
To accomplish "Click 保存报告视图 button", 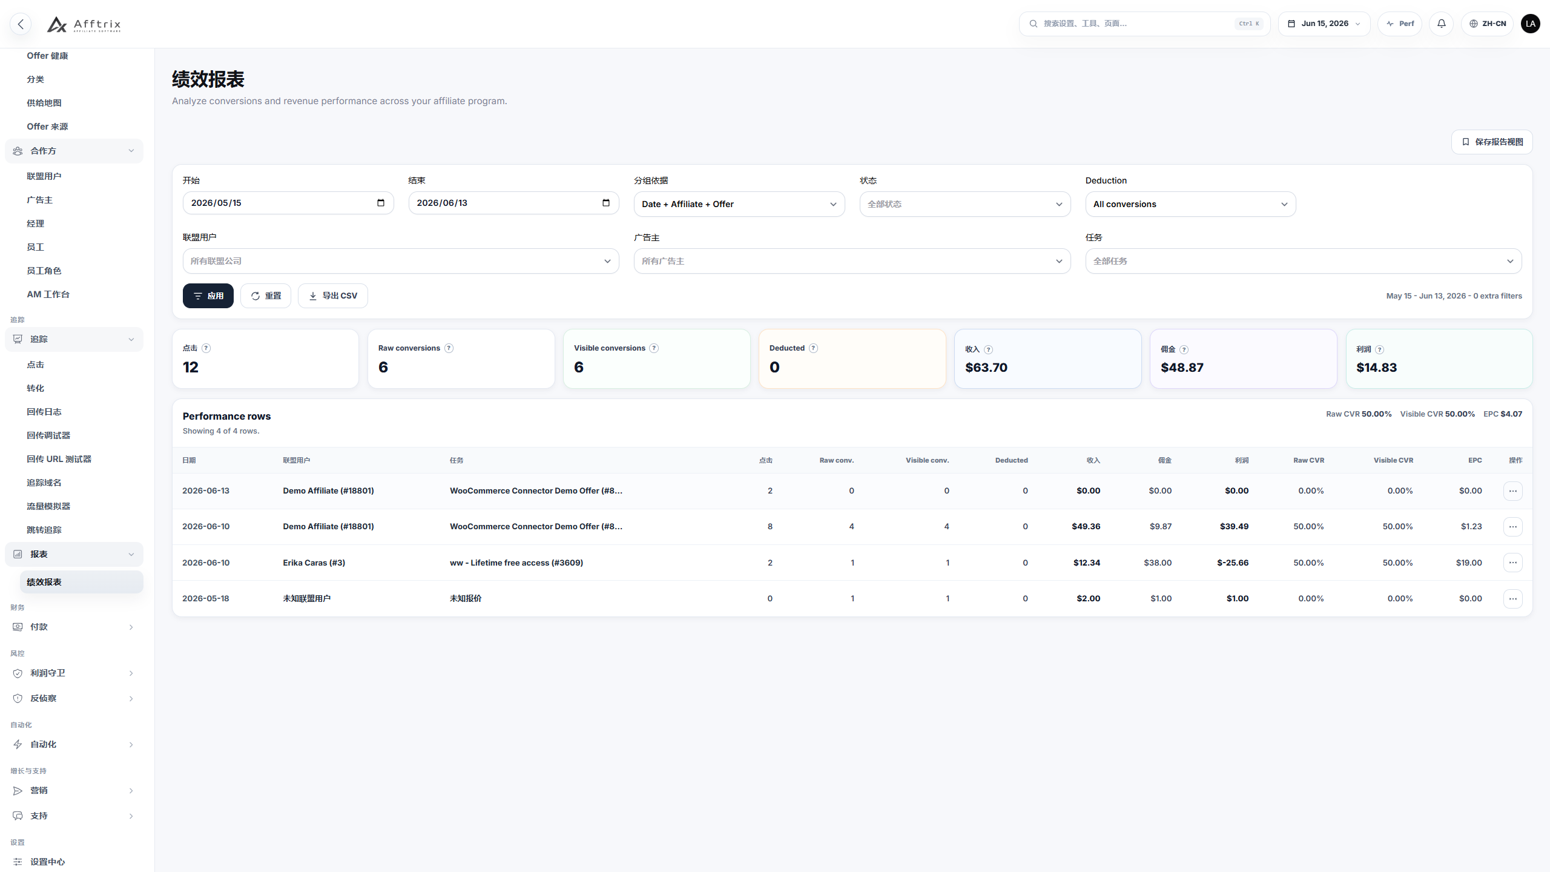I will [x=1491, y=142].
